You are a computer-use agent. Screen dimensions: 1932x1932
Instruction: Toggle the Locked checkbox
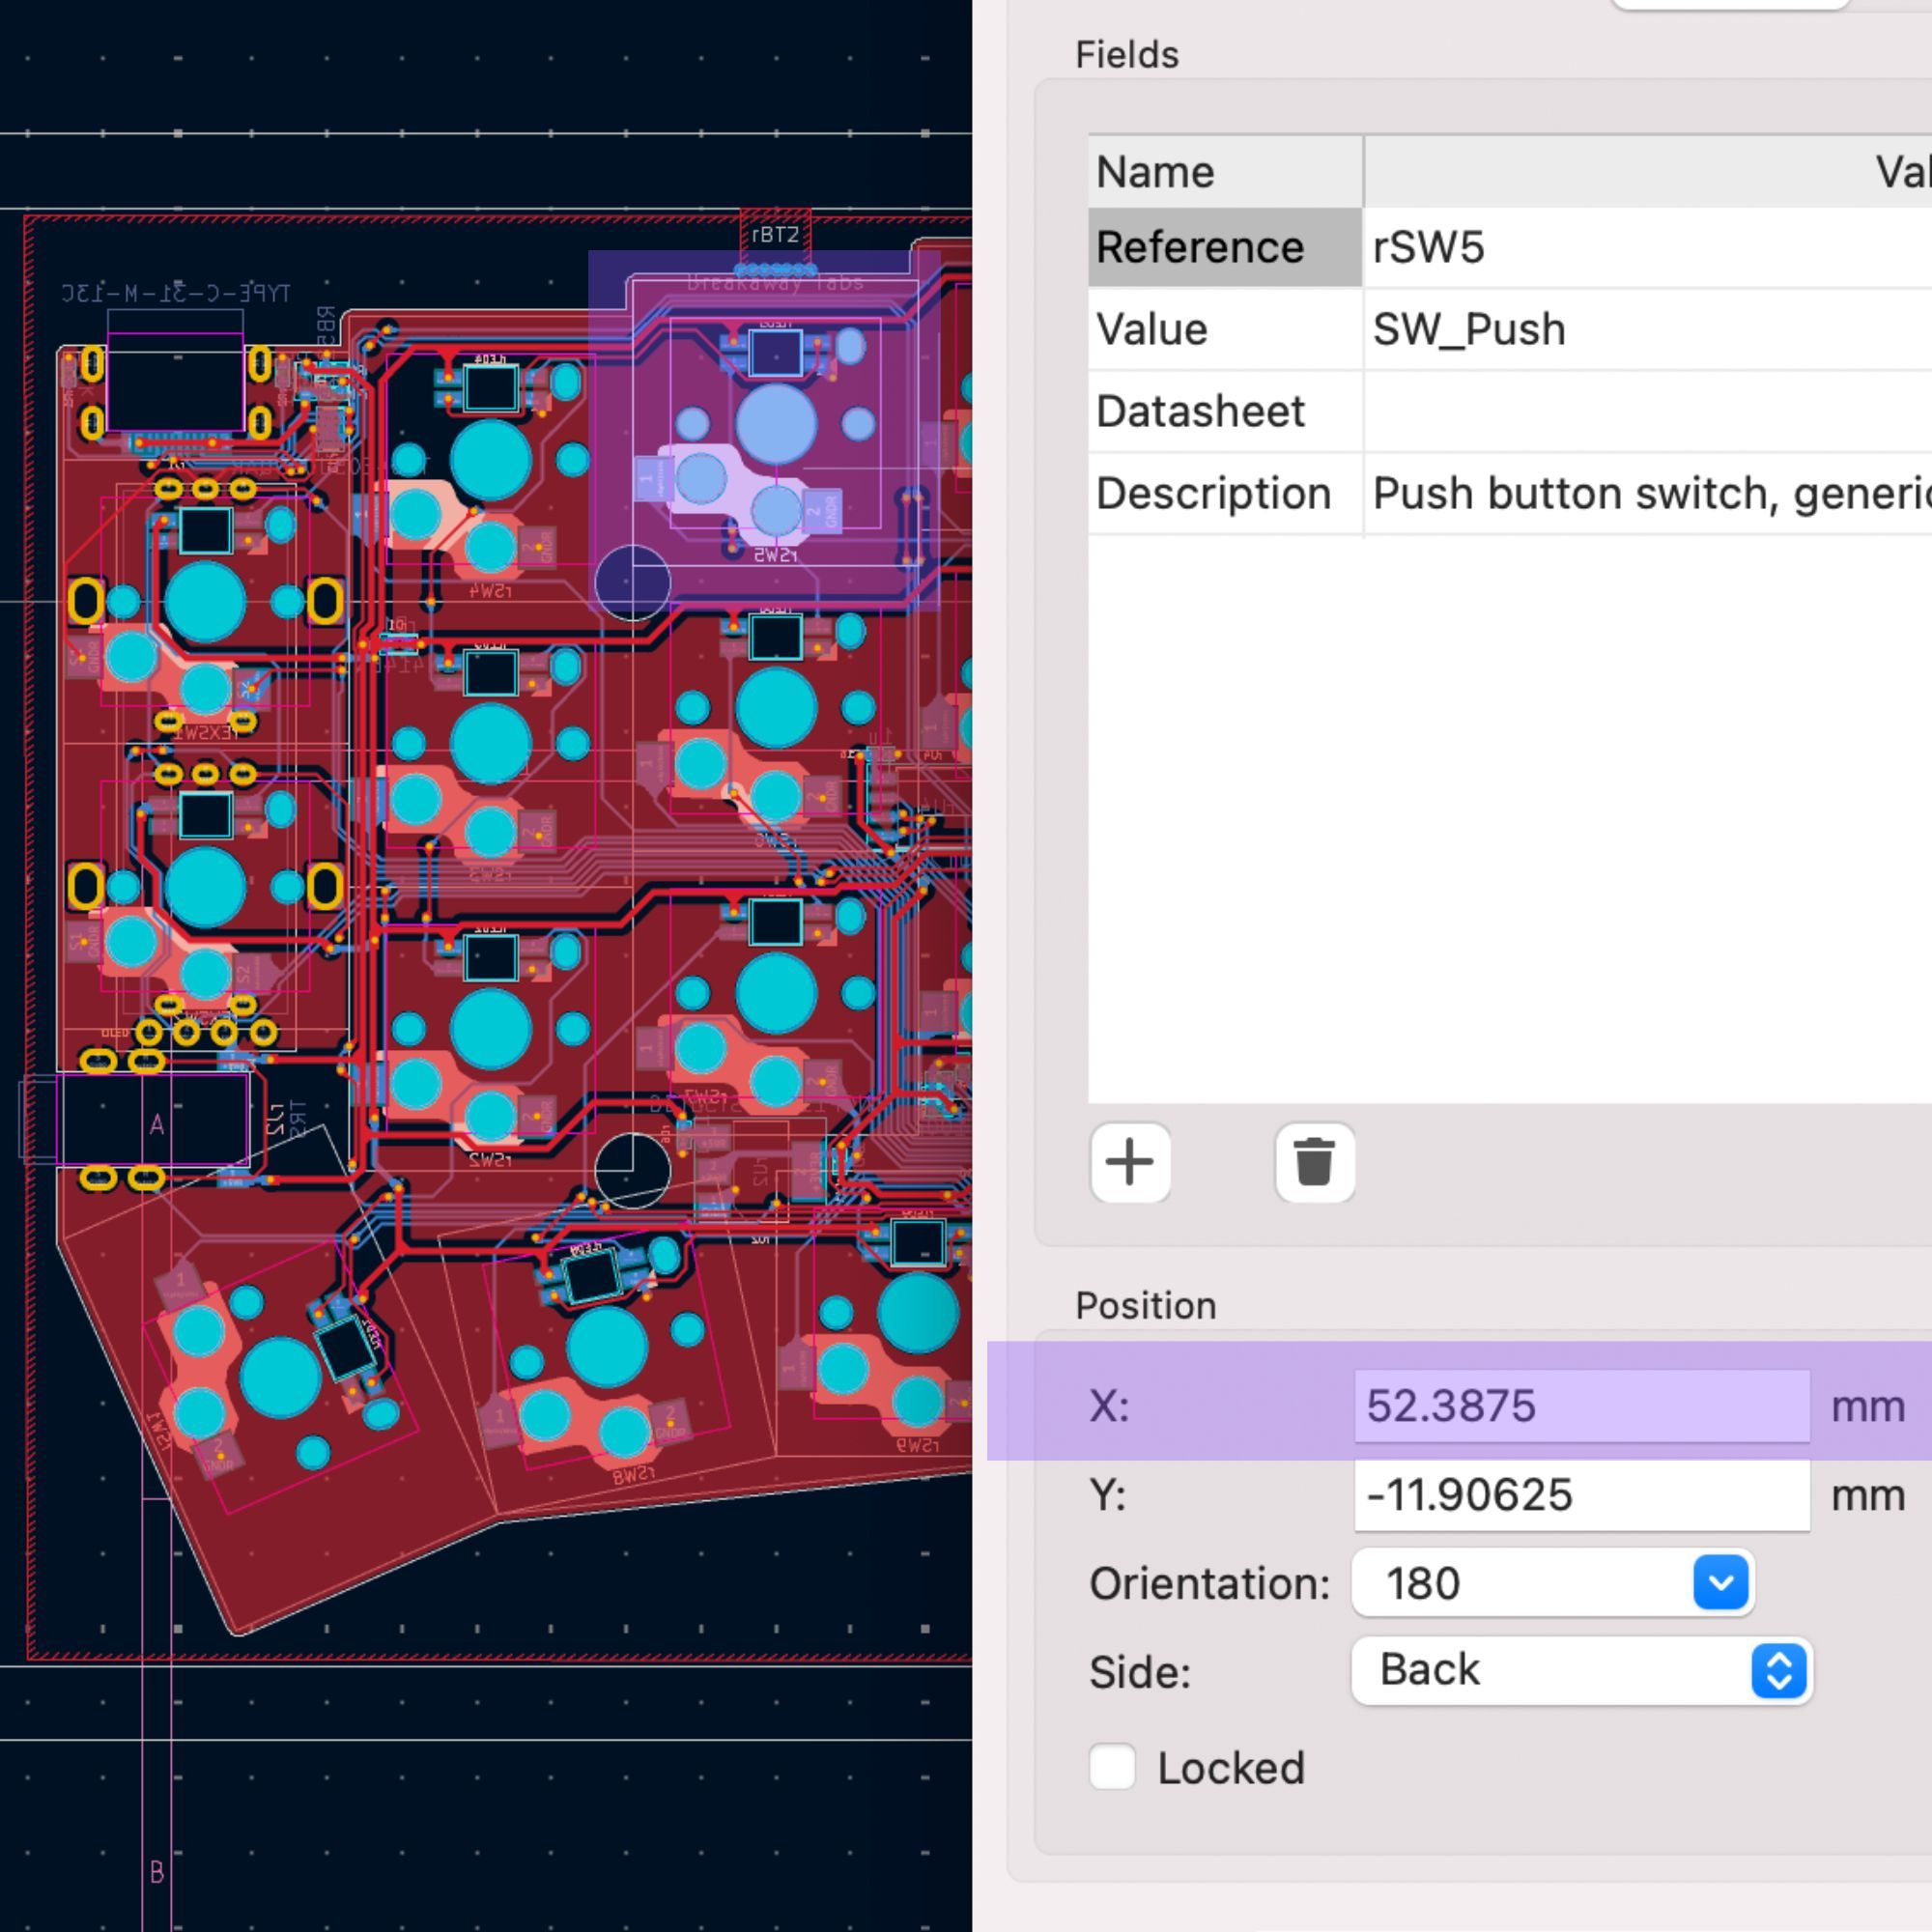[x=1112, y=1767]
